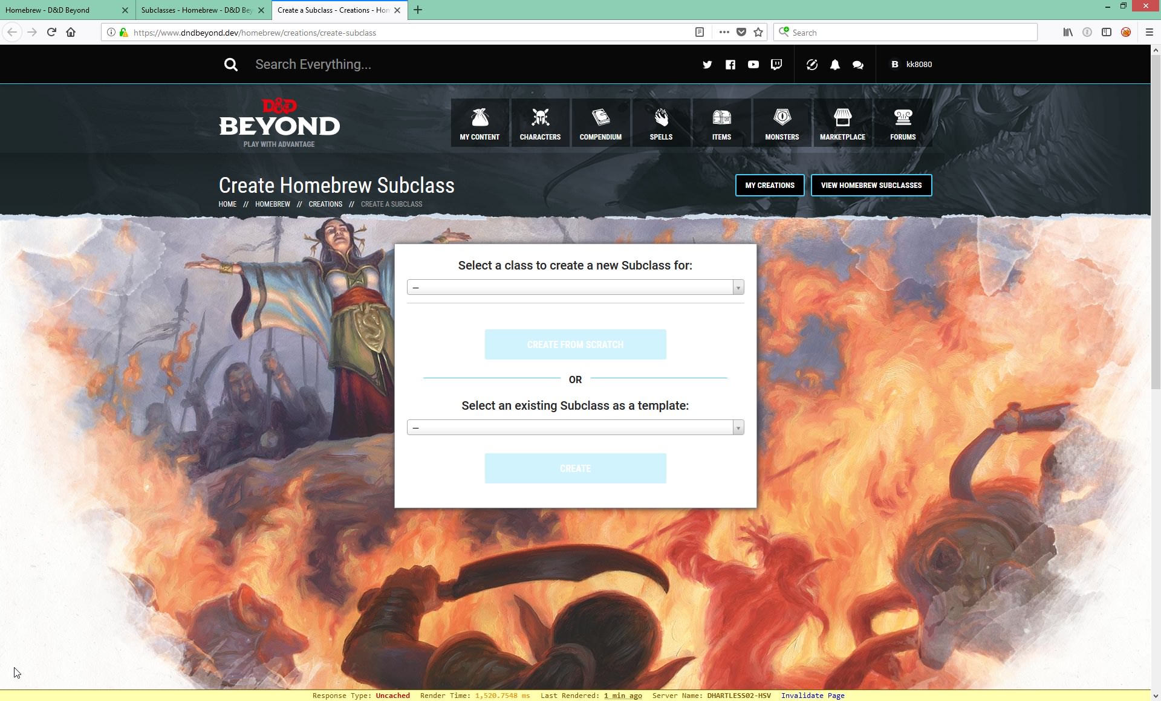Switch to Homebrew - D&D Beyond tab
Viewport: 1161px width, 701px height.
[x=60, y=10]
